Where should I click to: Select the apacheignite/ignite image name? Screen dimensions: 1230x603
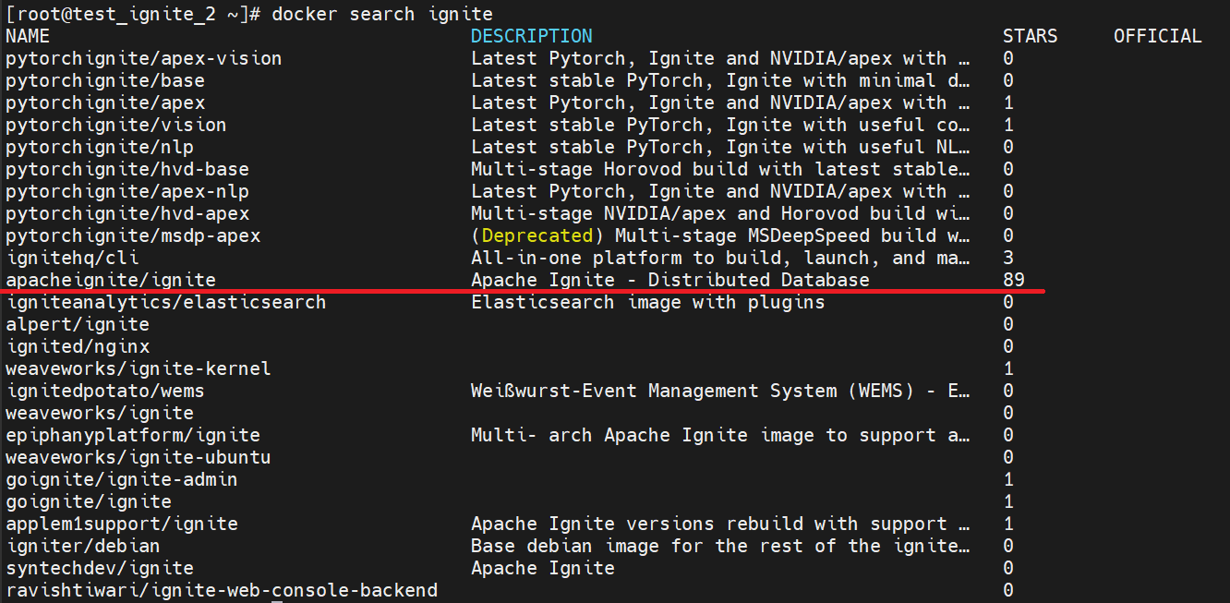[x=111, y=280]
